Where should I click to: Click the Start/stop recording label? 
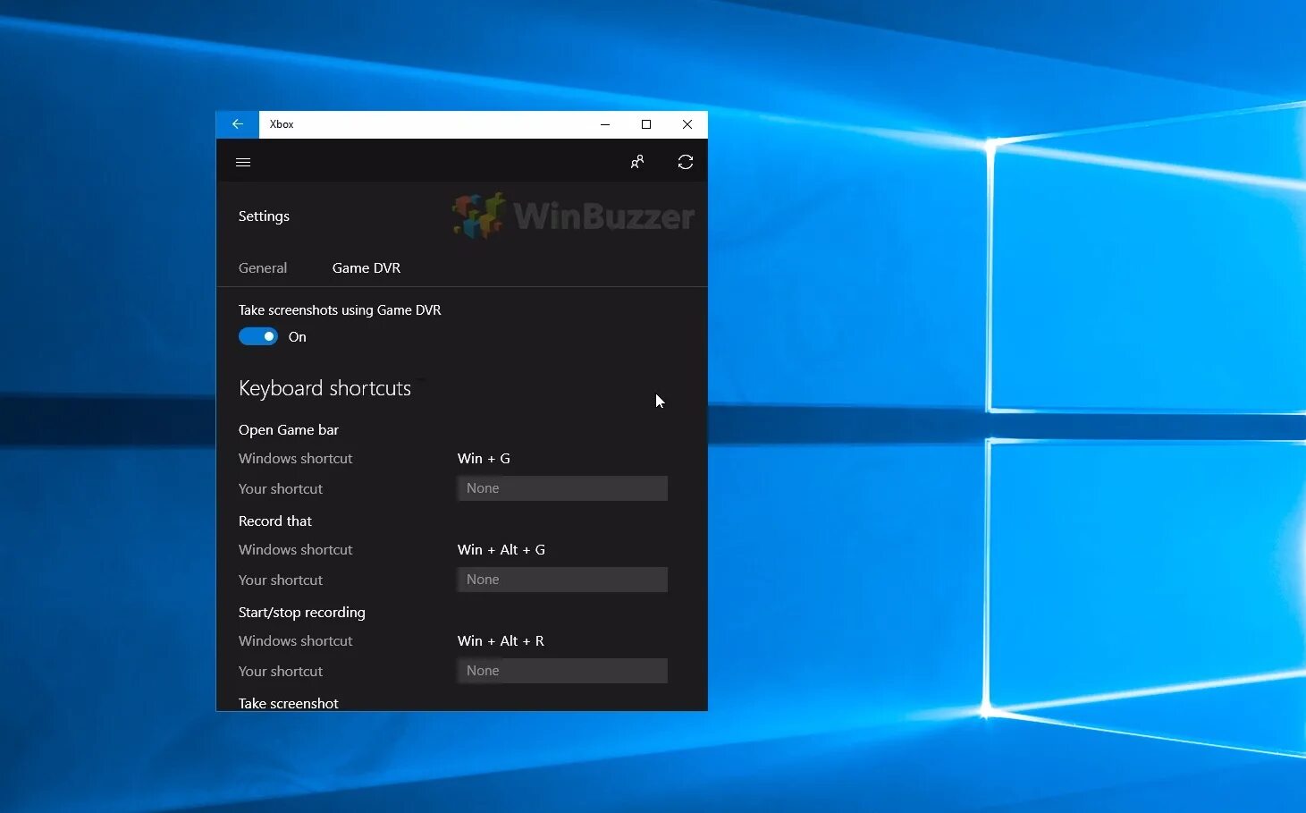[x=302, y=613]
